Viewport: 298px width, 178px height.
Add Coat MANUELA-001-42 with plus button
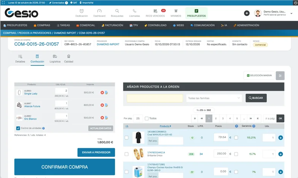pyautogui.click(x=280, y=137)
